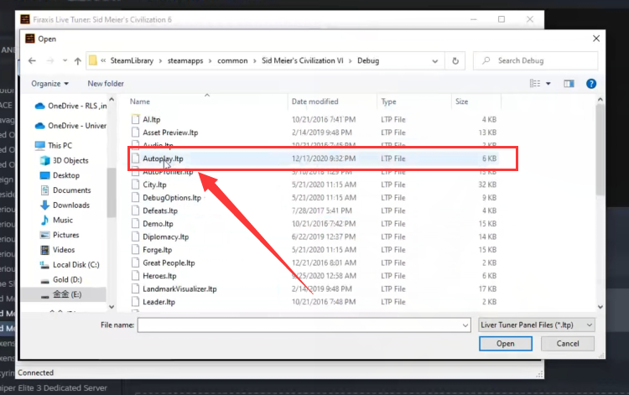This screenshot has width=629, height=395.
Task: Click Sid Meier's Civilization VI breadcrumb
Action: point(303,61)
